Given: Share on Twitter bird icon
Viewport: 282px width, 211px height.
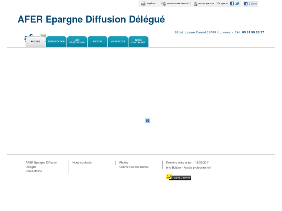Looking at the screenshot, I should click(x=237, y=3).
